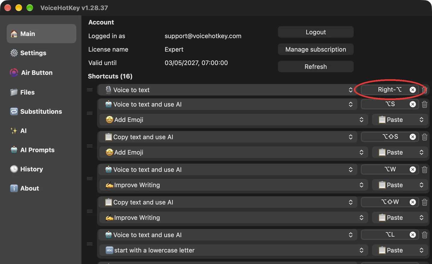Viewport: 432px width, 264px height.
Task: Clear the Right-⌥ hotkey with X icon
Action: (413, 90)
